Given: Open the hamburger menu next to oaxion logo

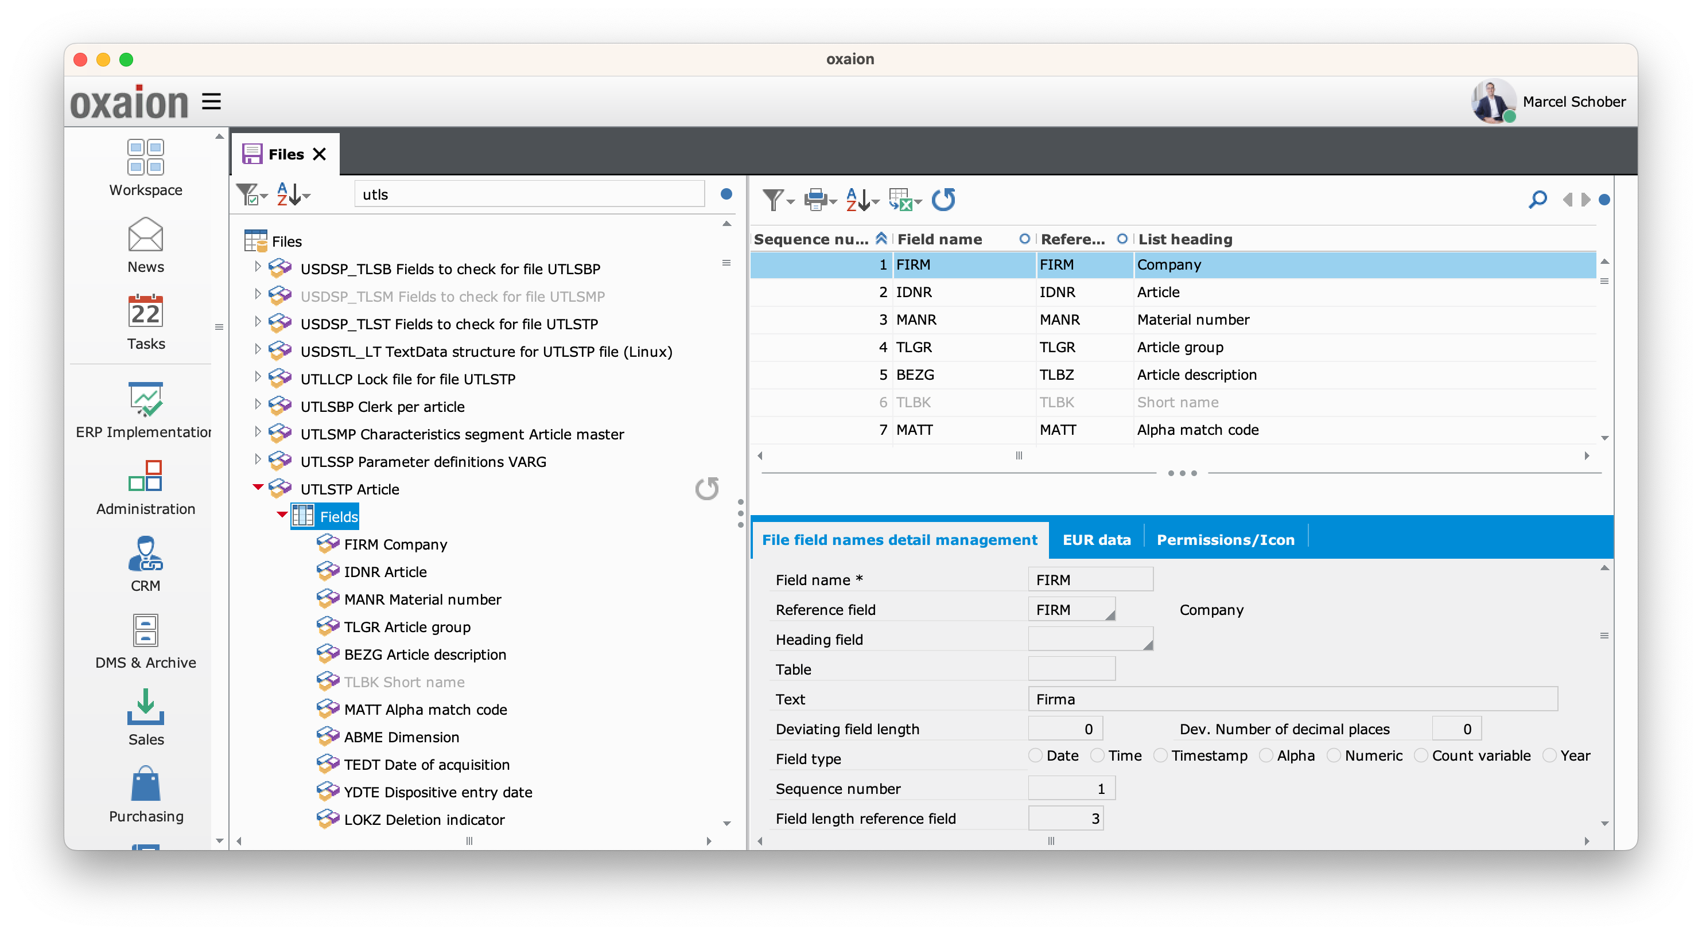Looking at the screenshot, I should [211, 101].
